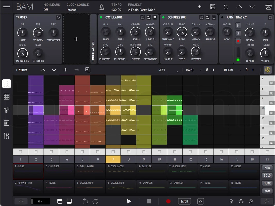Decrease the Bars value
Image resolution: width=275 pixels, height=206 pixels.
click(201, 70)
